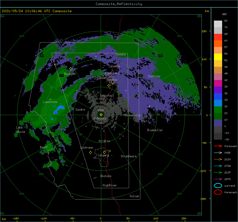Click the Banff town label
The width and height of the screenshot is (238, 222).
(44, 147)
